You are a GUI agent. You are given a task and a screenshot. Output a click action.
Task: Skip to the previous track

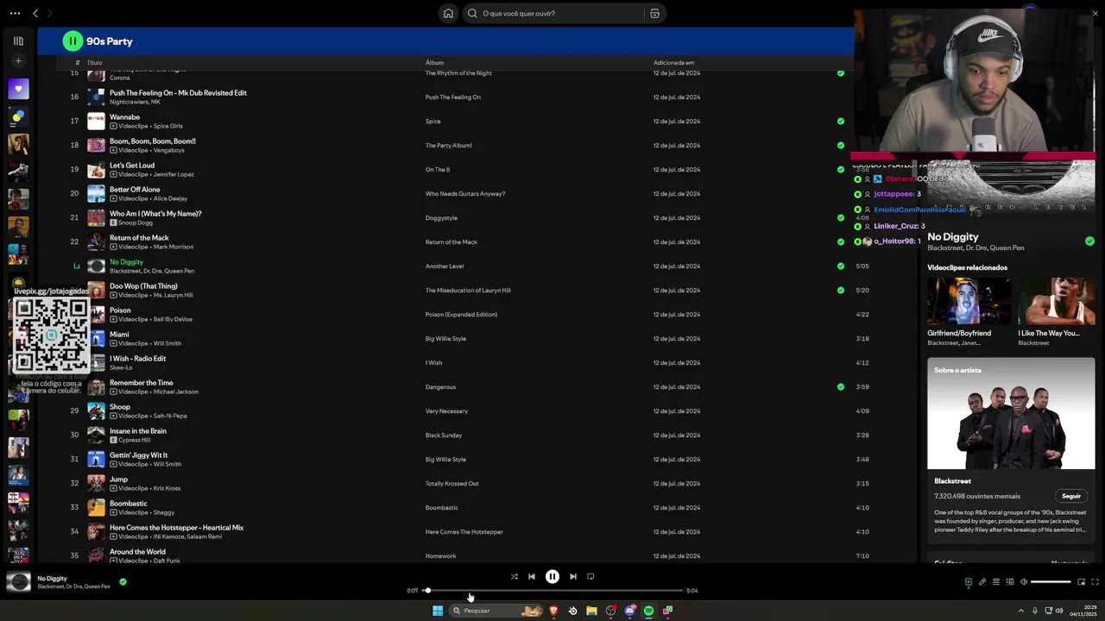point(532,577)
